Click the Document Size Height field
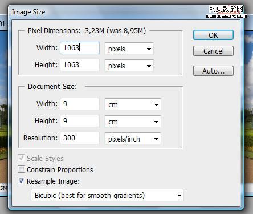253x214 pixels. pos(80,121)
